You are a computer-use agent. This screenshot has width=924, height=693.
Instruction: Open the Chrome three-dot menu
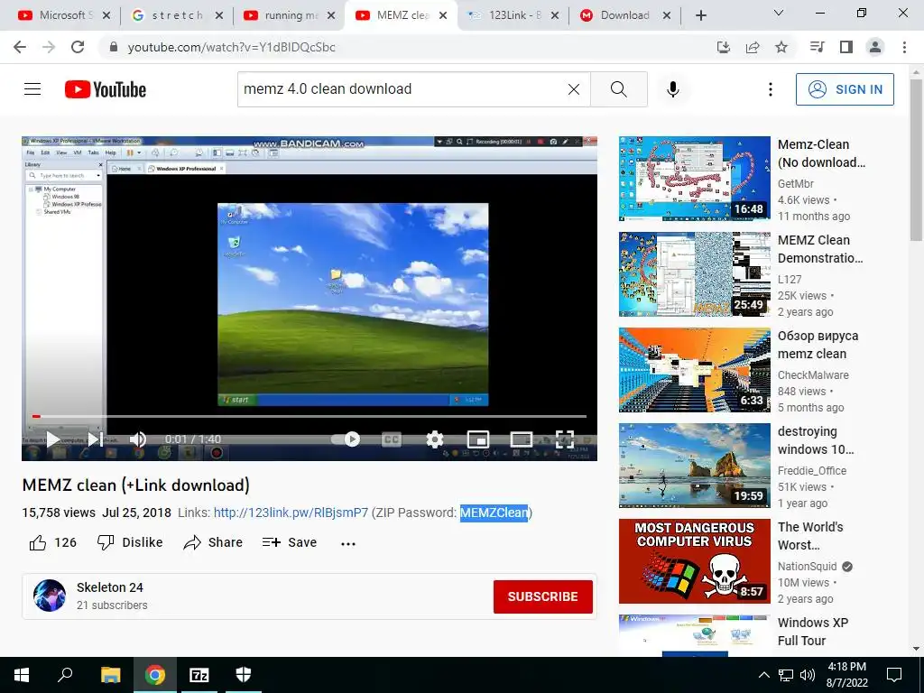pos(904,47)
